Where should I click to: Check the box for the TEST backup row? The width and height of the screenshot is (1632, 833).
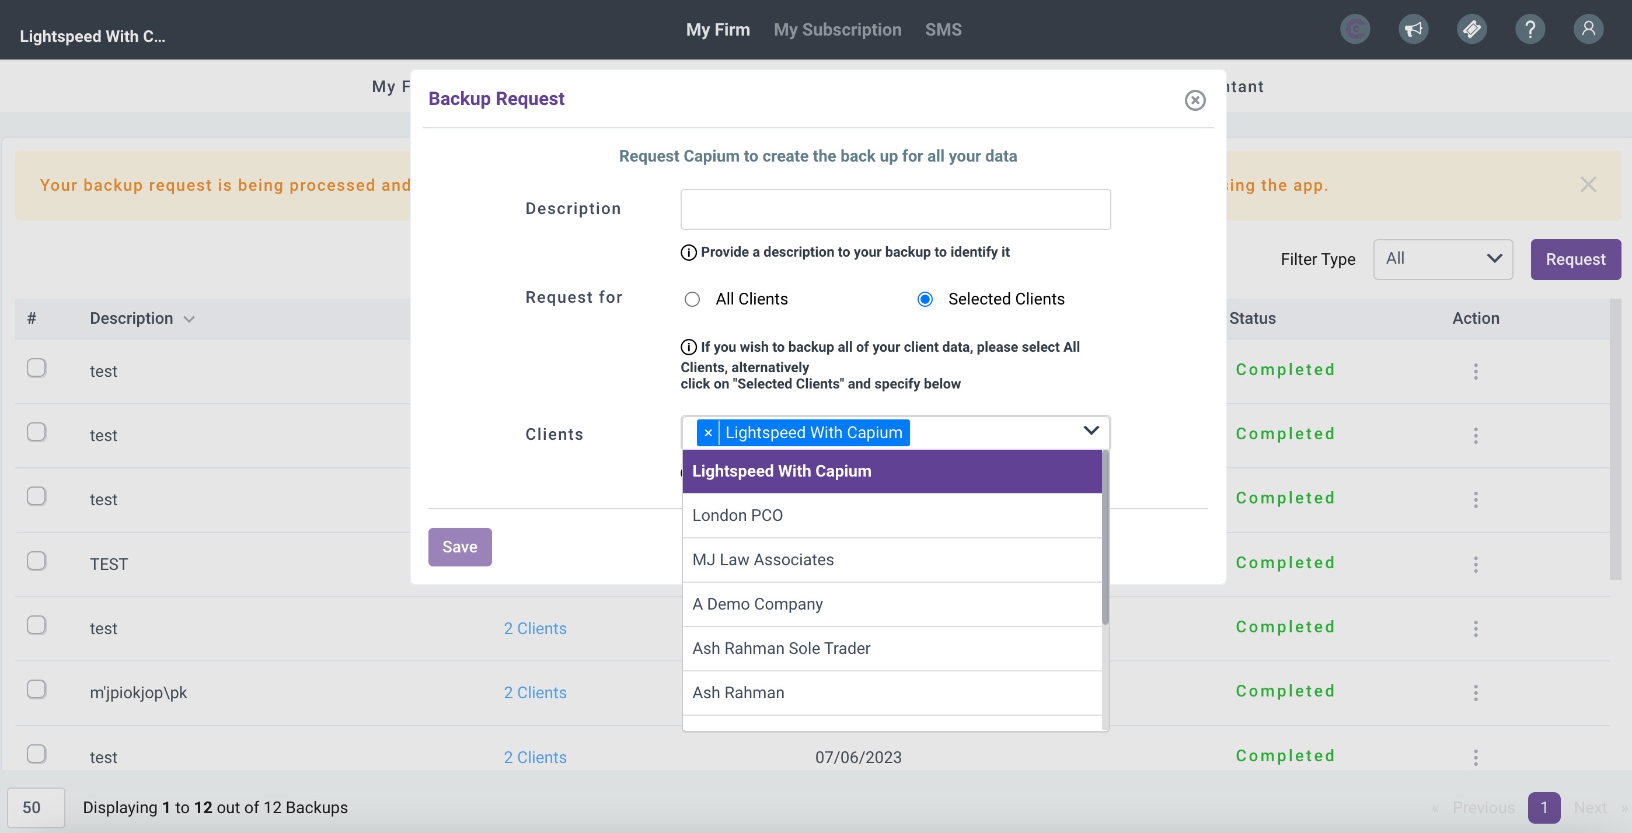[36, 561]
